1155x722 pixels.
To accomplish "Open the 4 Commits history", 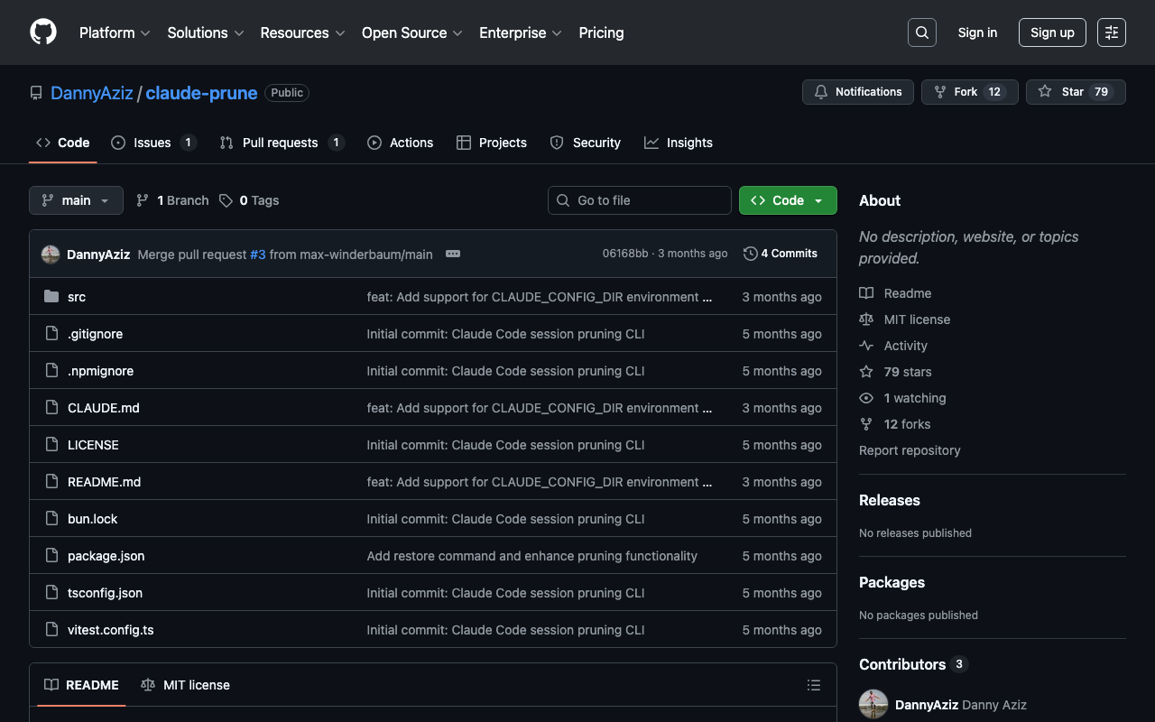I will tap(781, 254).
